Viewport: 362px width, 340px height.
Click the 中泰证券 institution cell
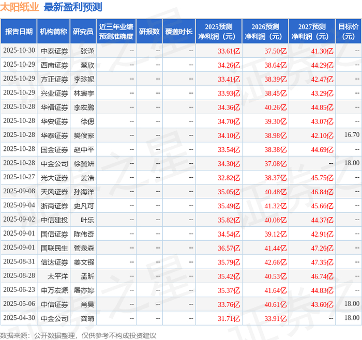[x=54, y=51]
